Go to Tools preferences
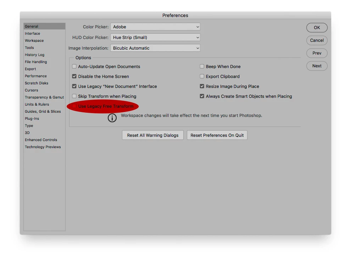Image resolution: width=351 pixels, height=263 pixels. 44,48
